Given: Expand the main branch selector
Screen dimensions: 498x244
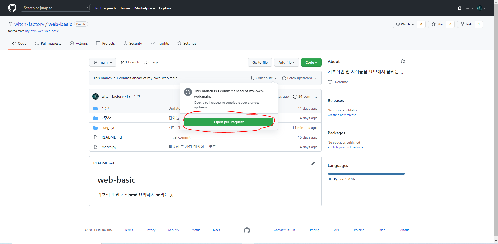Looking at the screenshot, I should pyautogui.click(x=103, y=62).
